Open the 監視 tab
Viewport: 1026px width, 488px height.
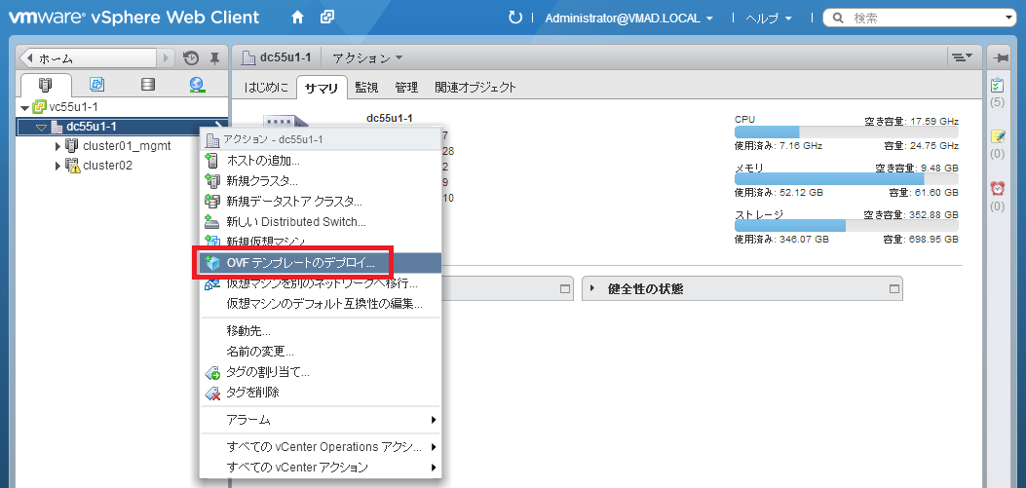tap(366, 87)
